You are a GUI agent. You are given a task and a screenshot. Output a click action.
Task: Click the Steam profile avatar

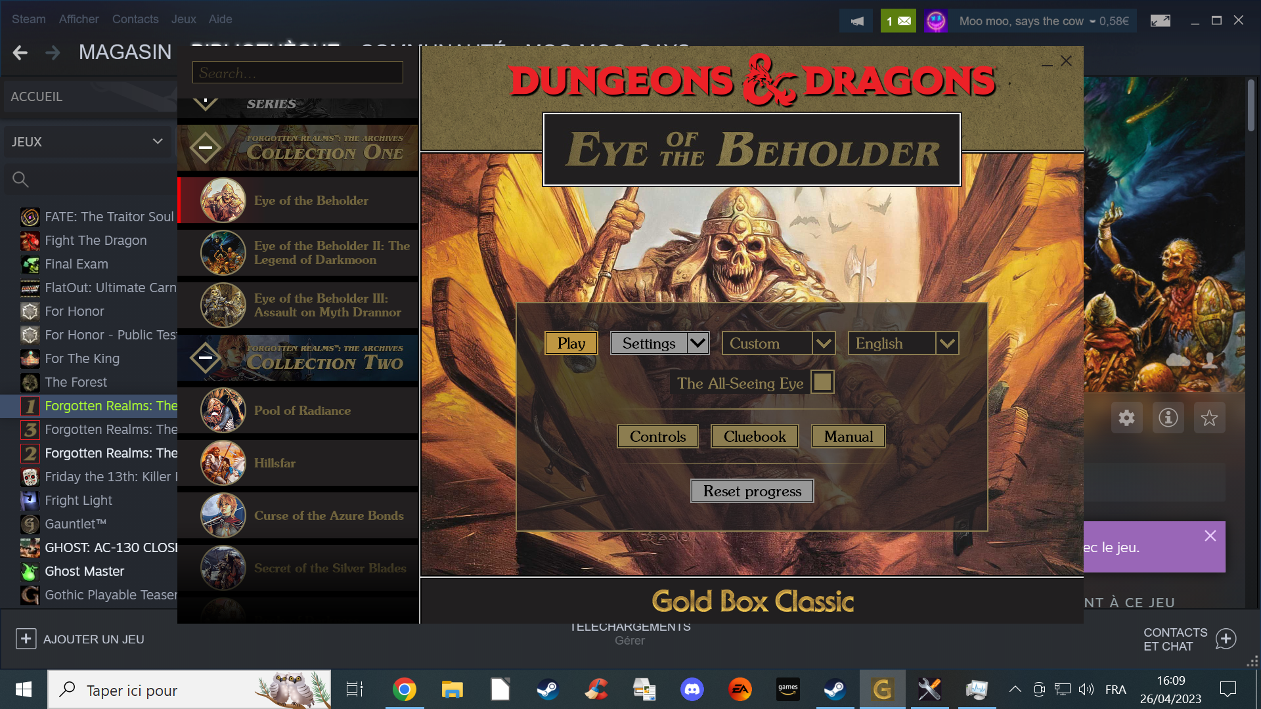tap(936, 21)
